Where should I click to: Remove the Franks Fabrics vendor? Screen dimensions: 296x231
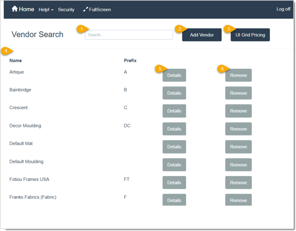pyautogui.click(x=238, y=200)
